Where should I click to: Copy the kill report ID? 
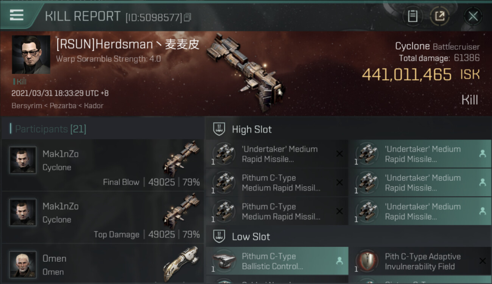click(187, 17)
